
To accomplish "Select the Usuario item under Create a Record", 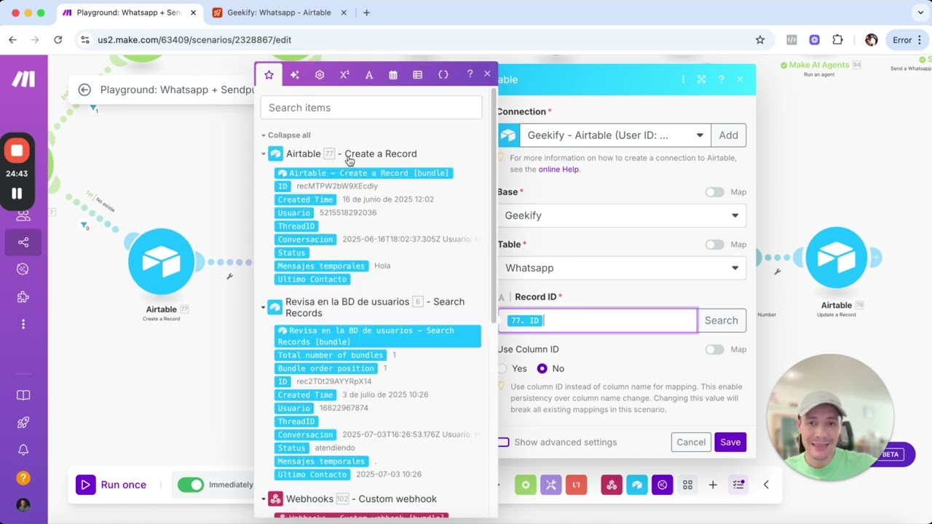I will [294, 213].
